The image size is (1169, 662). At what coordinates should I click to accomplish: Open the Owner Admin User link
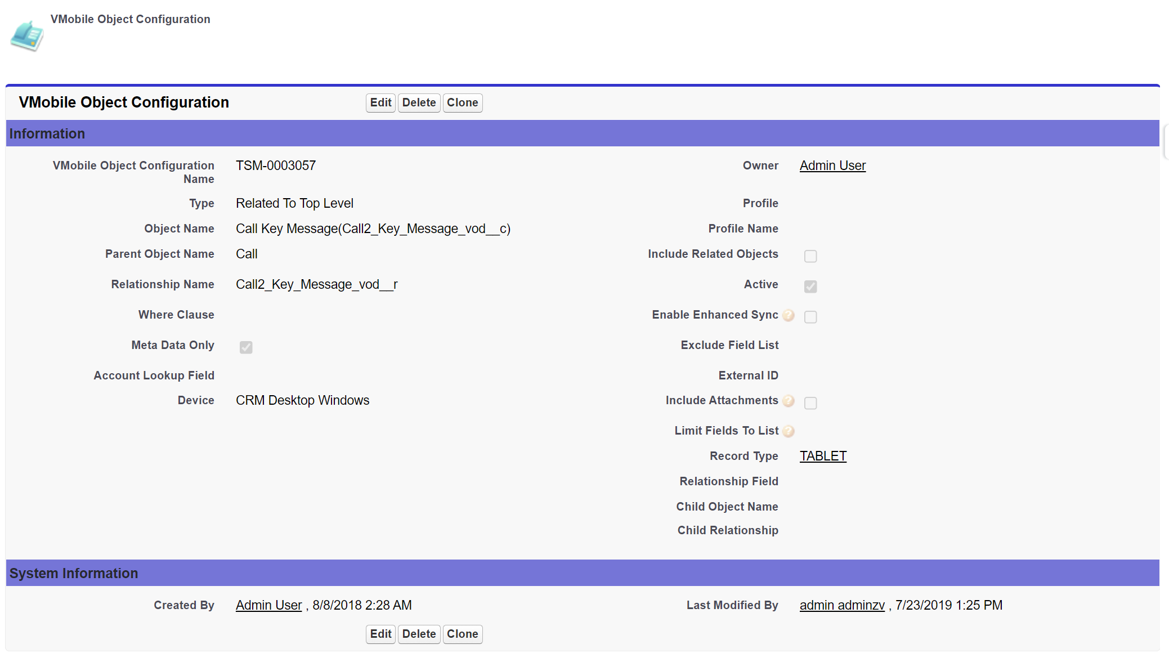[x=832, y=165]
